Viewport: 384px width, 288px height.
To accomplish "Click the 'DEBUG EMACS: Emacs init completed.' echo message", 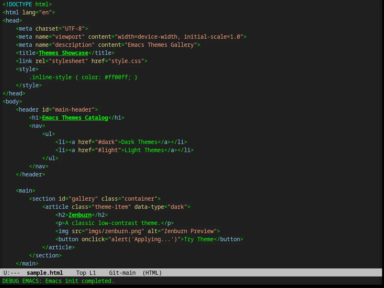I will pos(58,281).
